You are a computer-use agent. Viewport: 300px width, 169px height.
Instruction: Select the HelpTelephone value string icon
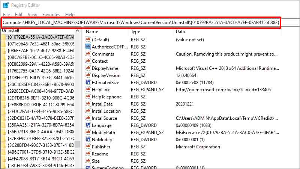88,97
